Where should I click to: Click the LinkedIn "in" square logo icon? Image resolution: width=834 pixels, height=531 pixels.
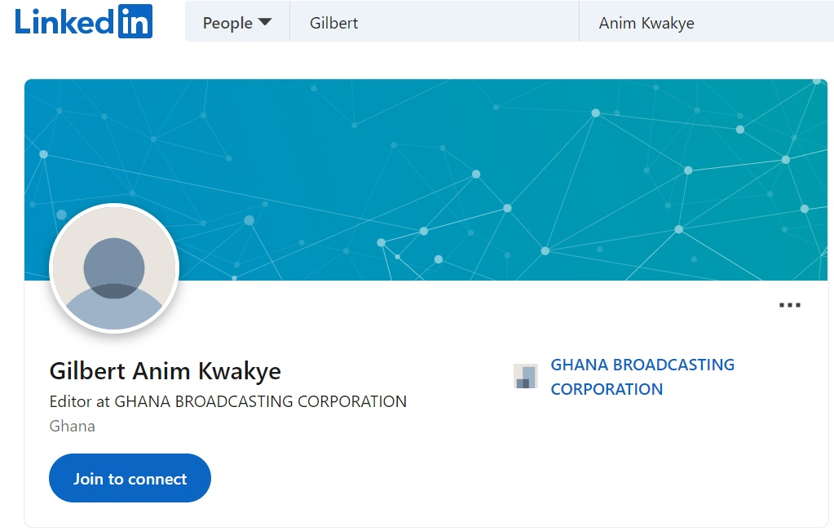coord(135,21)
